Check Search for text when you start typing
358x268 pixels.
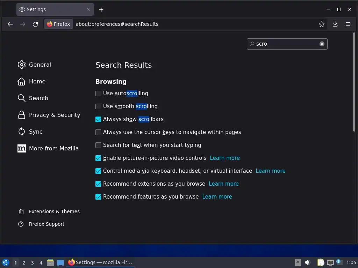98,145
